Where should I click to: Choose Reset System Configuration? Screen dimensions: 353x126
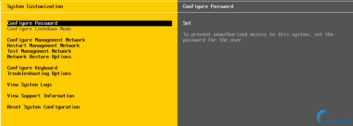(44, 107)
